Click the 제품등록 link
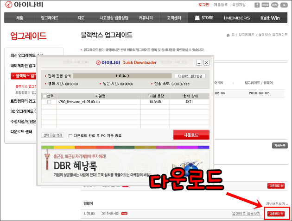Viewport: 292px width, 221px height. pyautogui.click(x=221, y=5)
